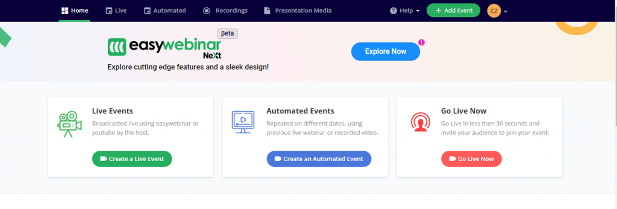The width and height of the screenshot is (617, 209).
Task: Create a Live Event
Action: pos(132,159)
